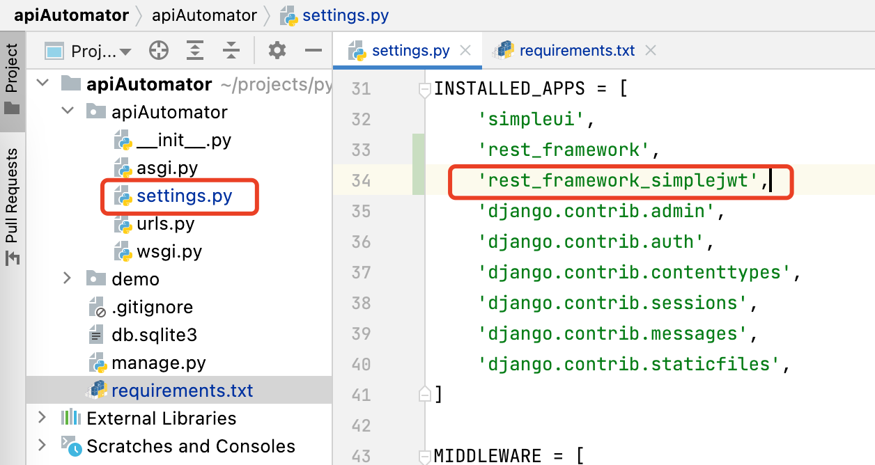Image resolution: width=875 pixels, height=465 pixels.
Task: Expand External Libraries node
Action: click(42, 418)
